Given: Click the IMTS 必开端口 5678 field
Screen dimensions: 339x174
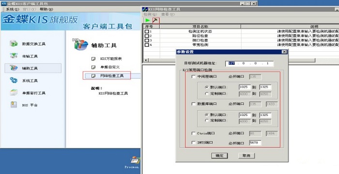Looking at the screenshot, I should tap(255, 143).
